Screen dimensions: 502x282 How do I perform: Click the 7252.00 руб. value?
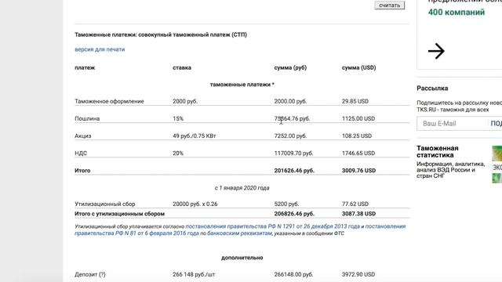[290, 136]
